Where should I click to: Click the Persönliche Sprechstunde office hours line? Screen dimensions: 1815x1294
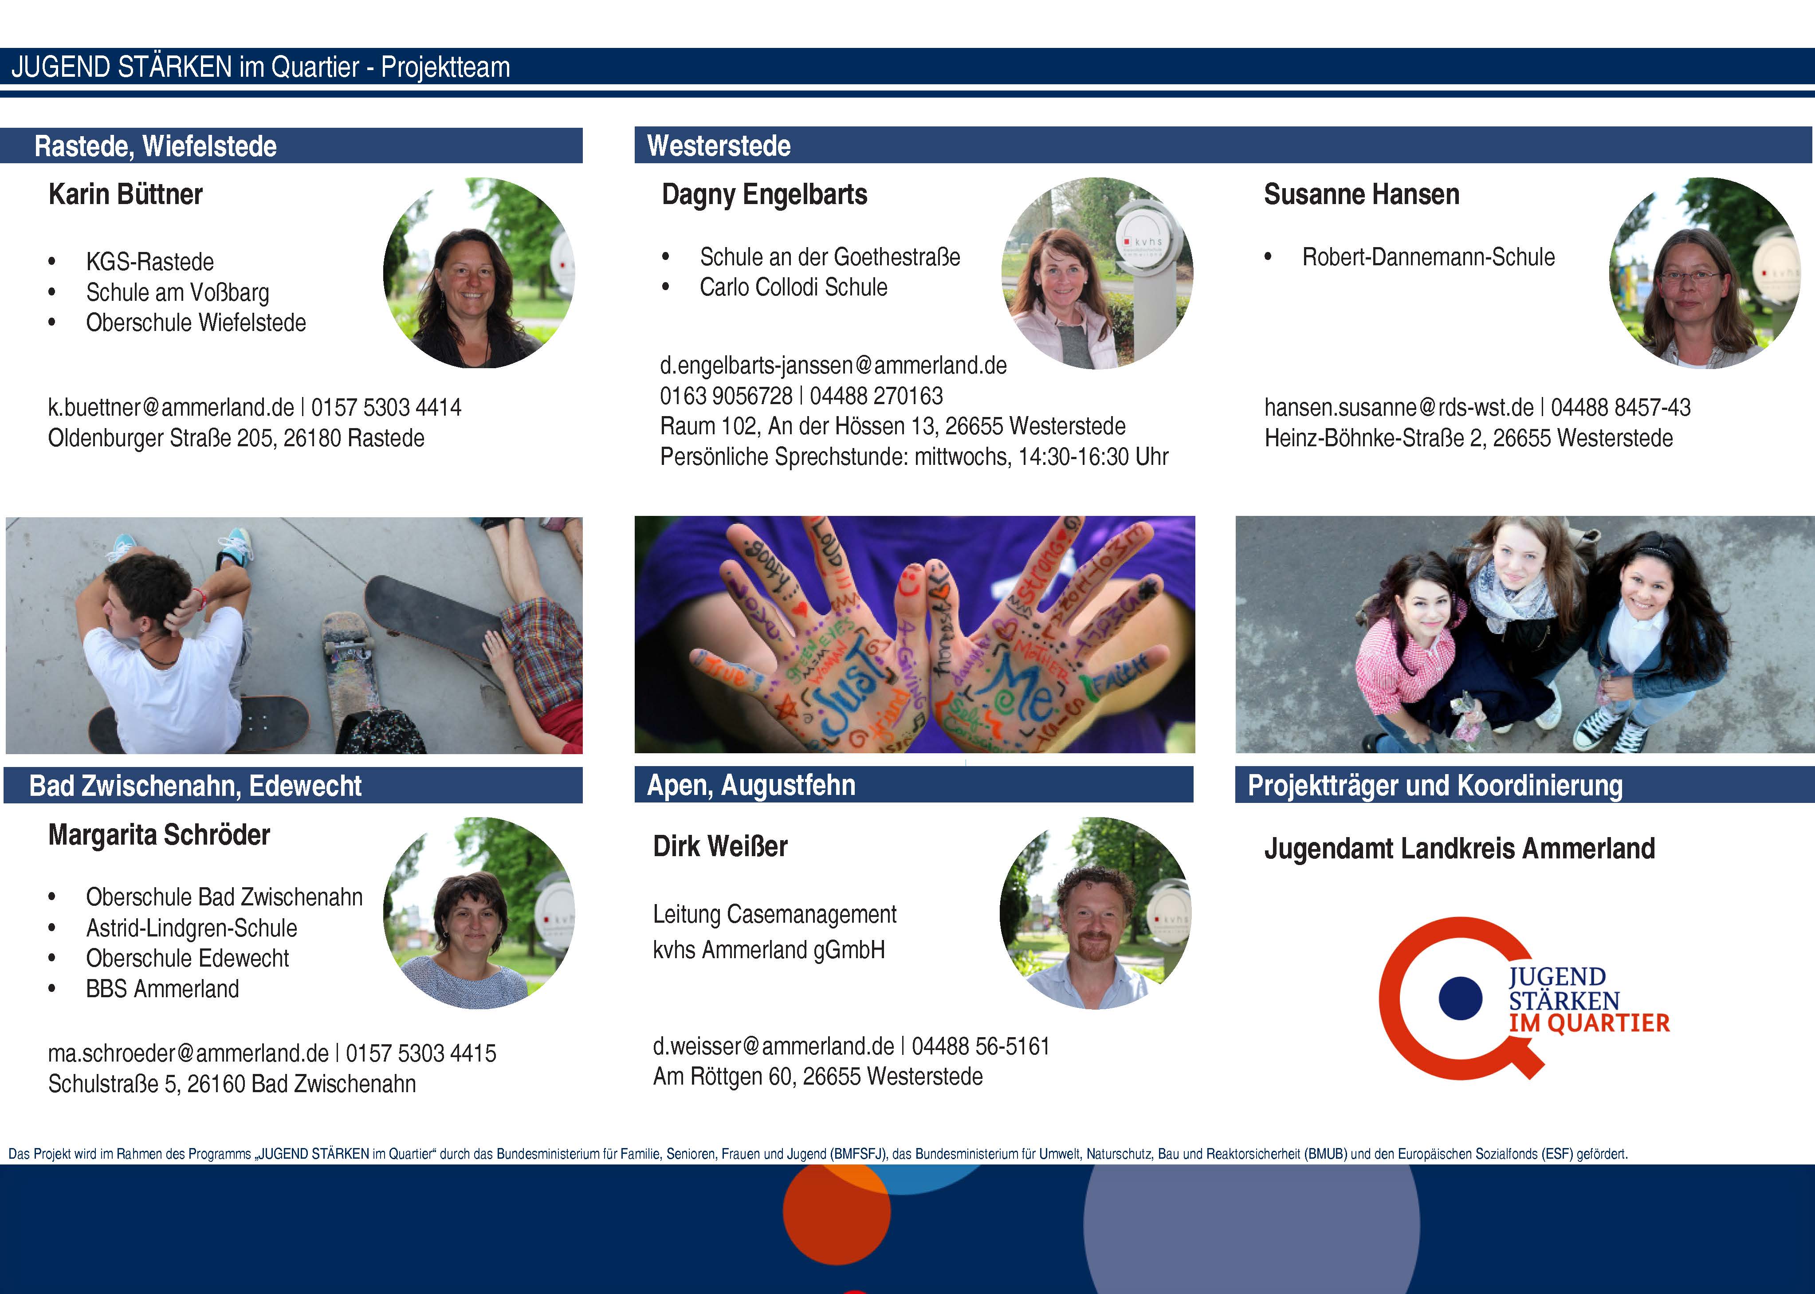click(915, 457)
